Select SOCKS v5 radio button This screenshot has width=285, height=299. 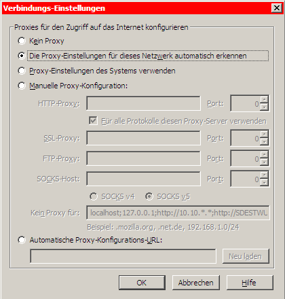click(149, 196)
